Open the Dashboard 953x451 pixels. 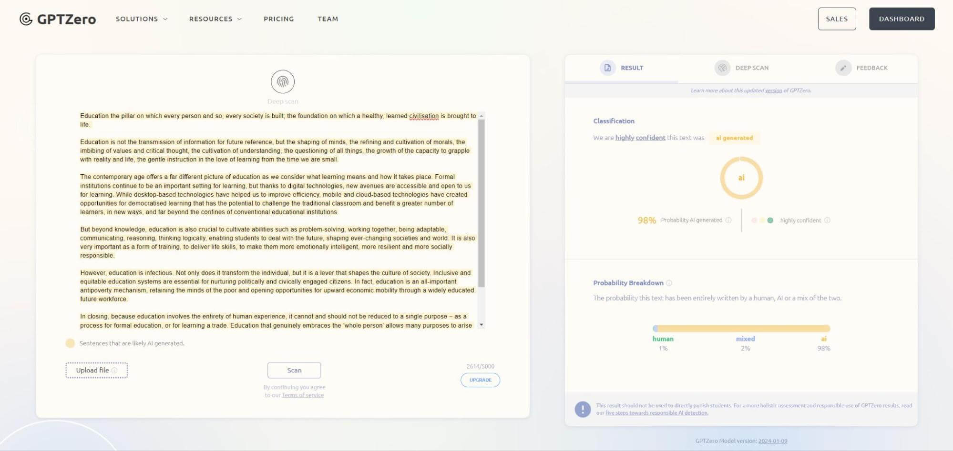point(902,19)
